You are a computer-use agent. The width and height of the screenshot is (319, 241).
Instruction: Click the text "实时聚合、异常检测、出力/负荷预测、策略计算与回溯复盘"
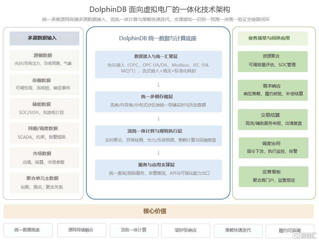pyautogui.click(x=160, y=140)
